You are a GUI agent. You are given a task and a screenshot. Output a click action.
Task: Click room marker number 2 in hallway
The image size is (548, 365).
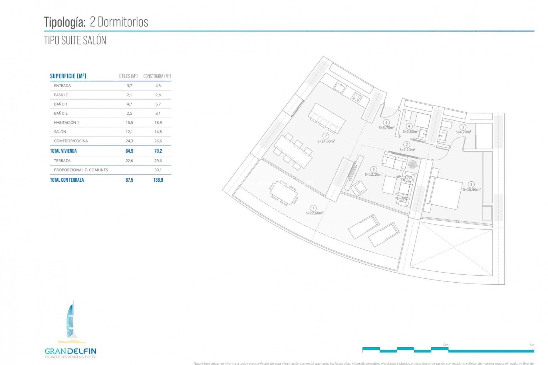pyautogui.click(x=407, y=145)
